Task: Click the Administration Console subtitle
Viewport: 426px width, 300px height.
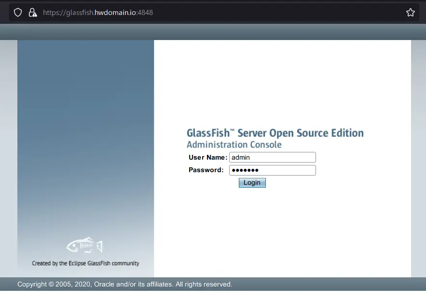Action: 234,144
